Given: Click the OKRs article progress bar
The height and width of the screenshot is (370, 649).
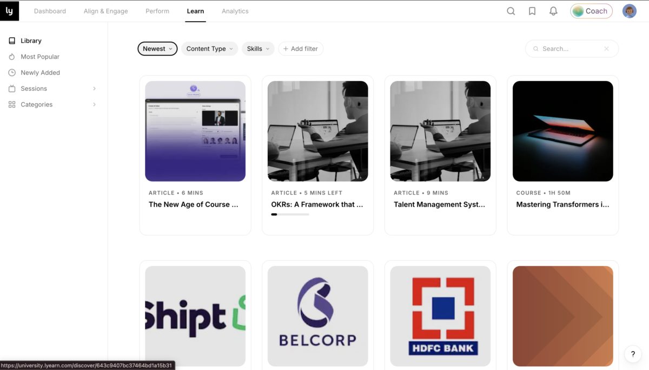Looking at the screenshot, I should [x=290, y=215].
